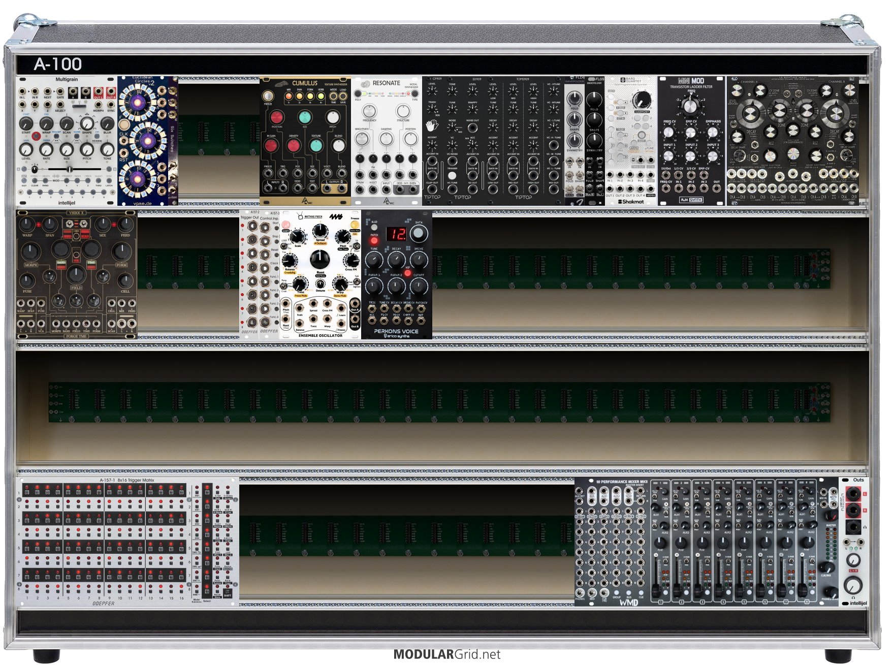The height and width of the screenshot is (665, 895).
Task: Adjust the EMPHASIS knob on Mini Mod
Action: click(x=713, y=132)
